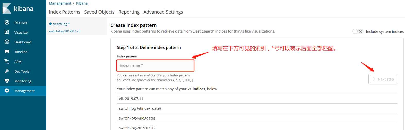This screenshot has width=405, height=130.
Task: Select Discover in the sidebar
Action: click(x=23, y=23)
